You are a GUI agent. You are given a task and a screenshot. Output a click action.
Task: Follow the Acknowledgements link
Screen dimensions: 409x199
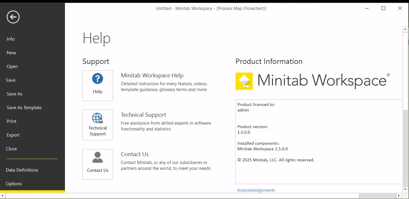coord(256,190)
